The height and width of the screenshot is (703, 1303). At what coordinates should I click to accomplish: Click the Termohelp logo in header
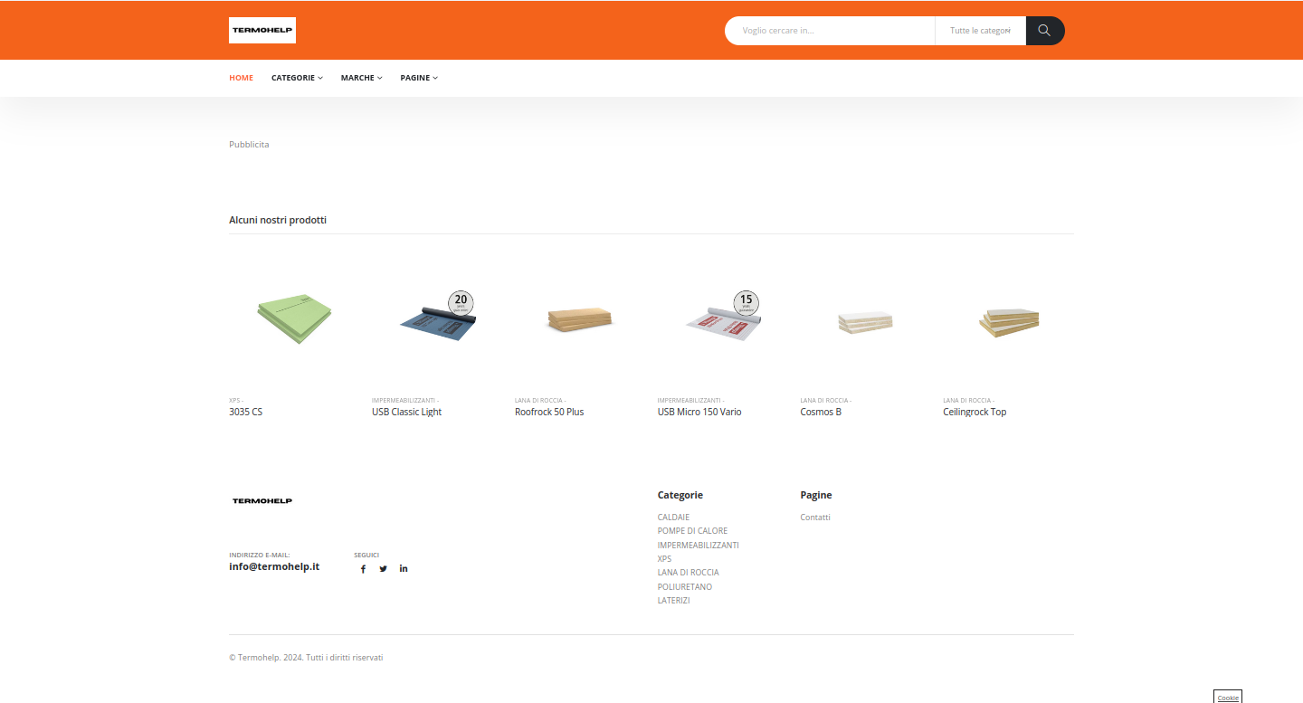point(262,30)
